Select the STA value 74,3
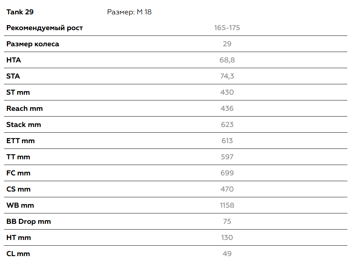Screen dimensions: 356x264 tap(227, 76)
